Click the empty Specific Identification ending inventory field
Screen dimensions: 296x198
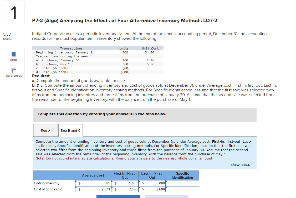(x=182, y=183)
